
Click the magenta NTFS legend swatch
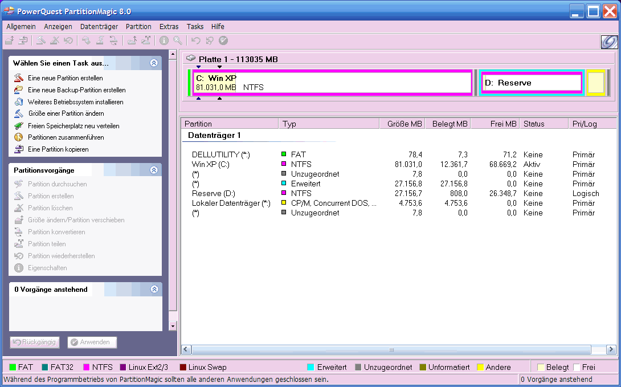(x=86, y=367)
